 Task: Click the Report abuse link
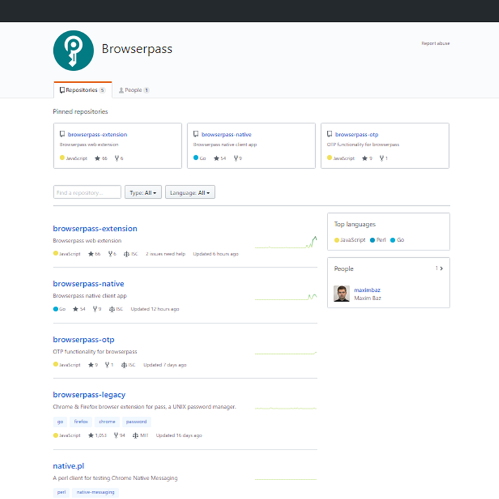point(435,44)
